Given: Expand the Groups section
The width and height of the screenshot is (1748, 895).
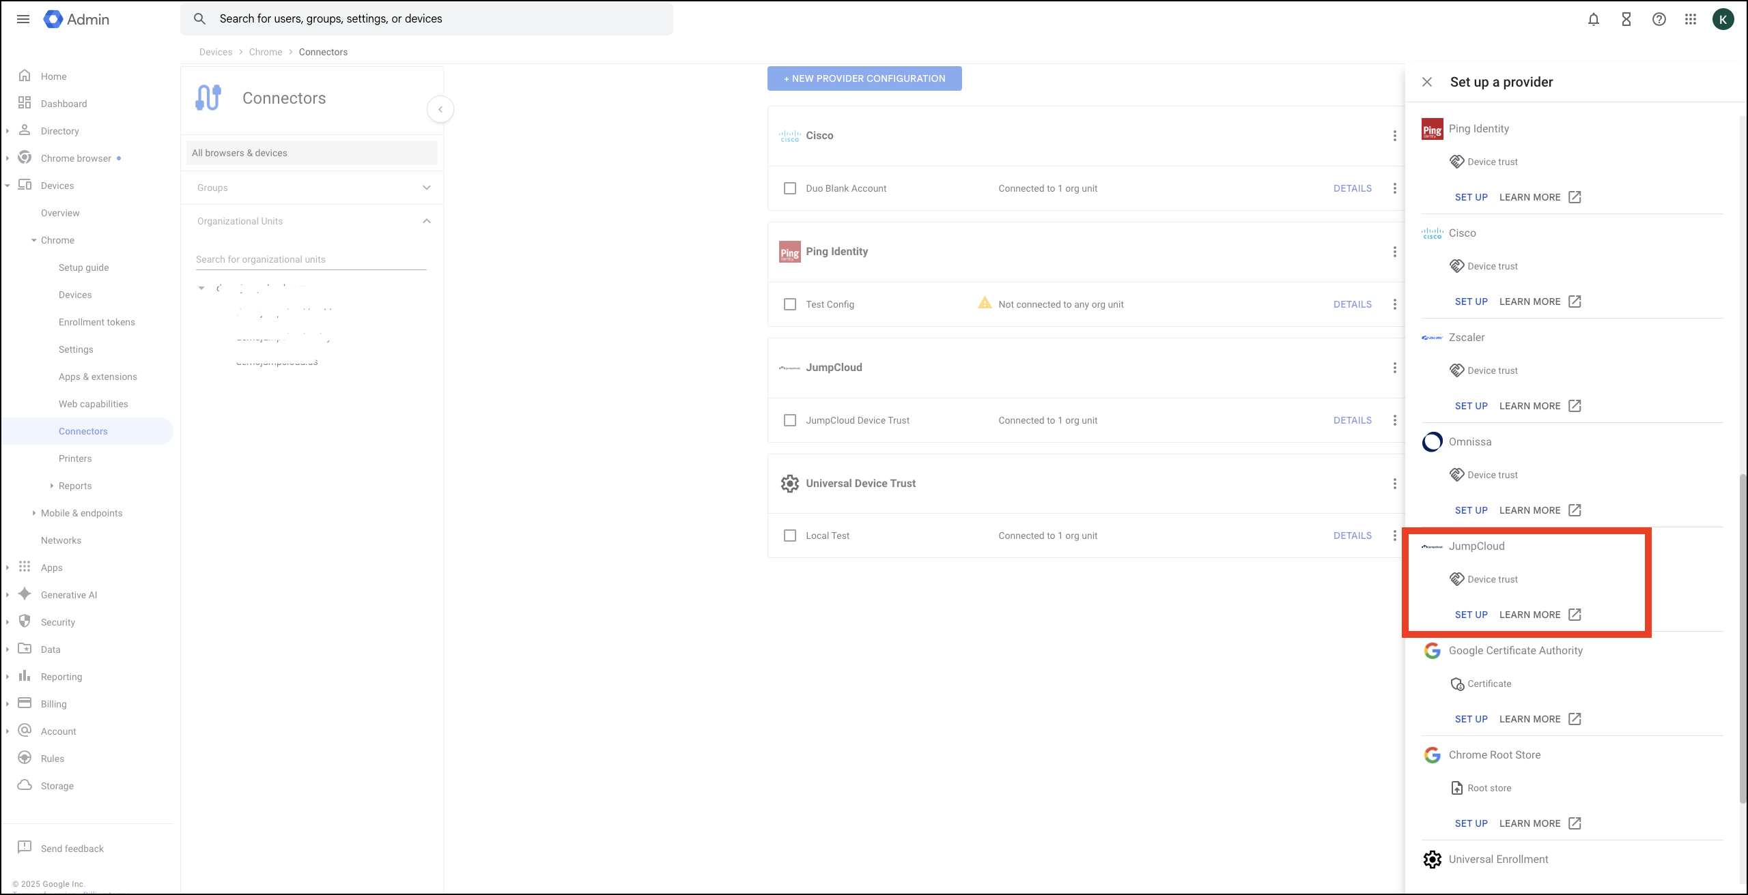Looking at the screenshot, I should click(x=426, y=187).
